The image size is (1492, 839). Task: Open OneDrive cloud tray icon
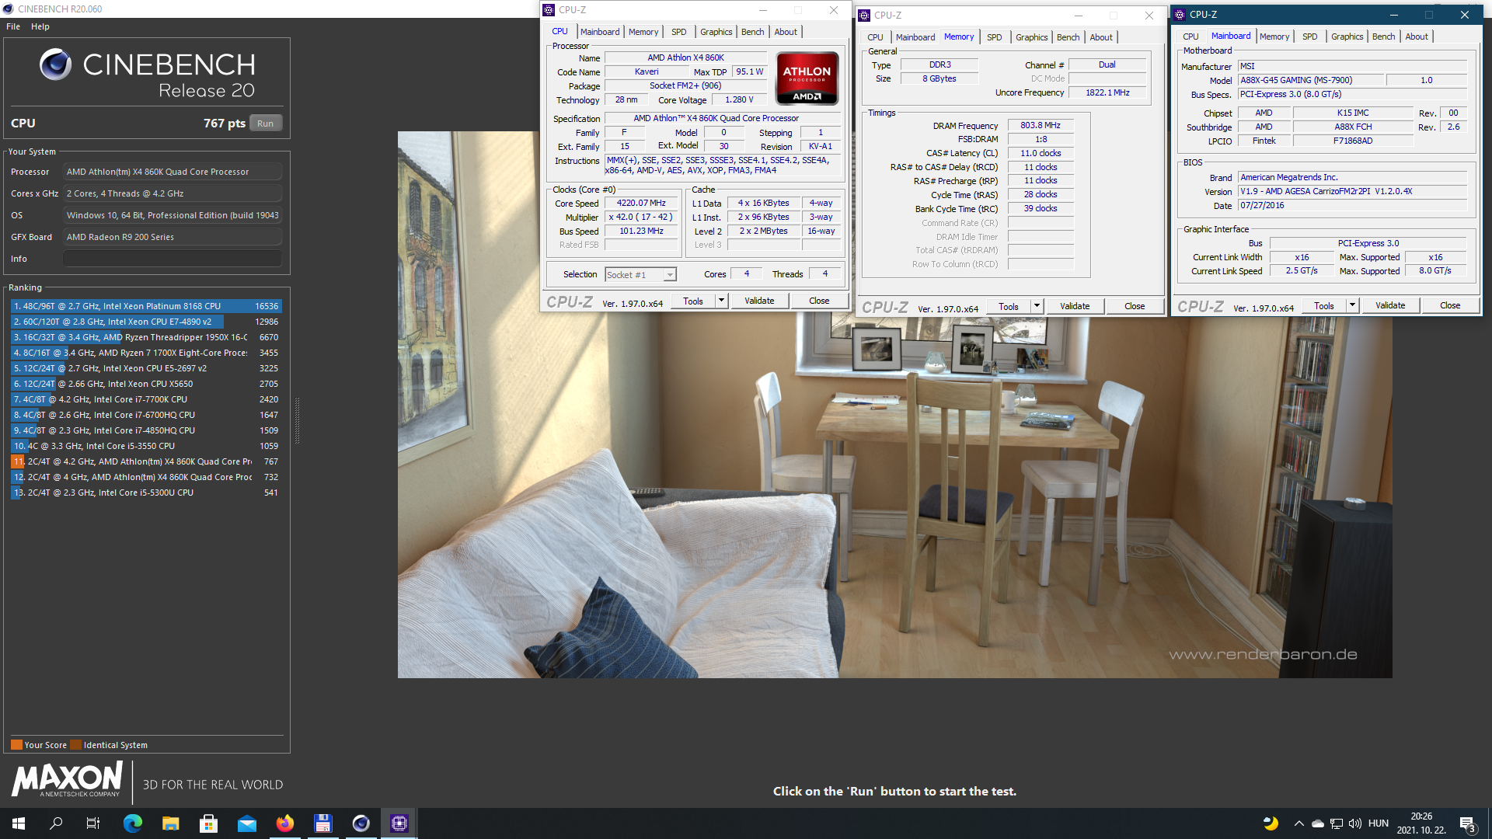coord(1318,823)
